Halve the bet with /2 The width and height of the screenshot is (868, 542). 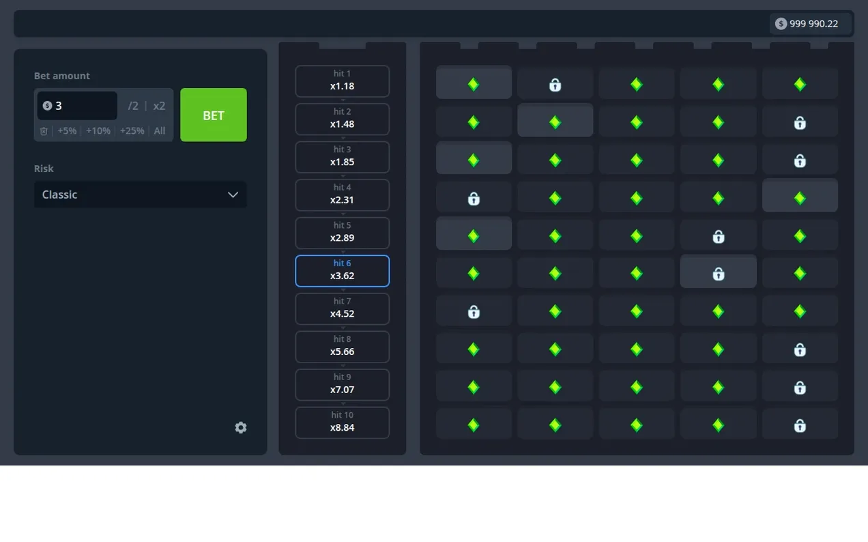tap(133, 106)
